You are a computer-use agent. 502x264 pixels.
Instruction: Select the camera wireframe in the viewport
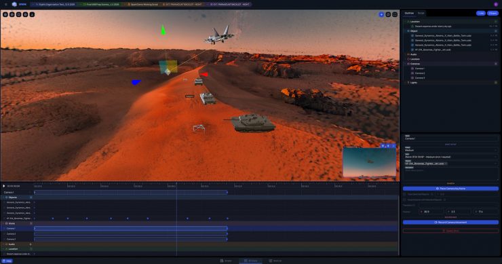click(199, 128)
